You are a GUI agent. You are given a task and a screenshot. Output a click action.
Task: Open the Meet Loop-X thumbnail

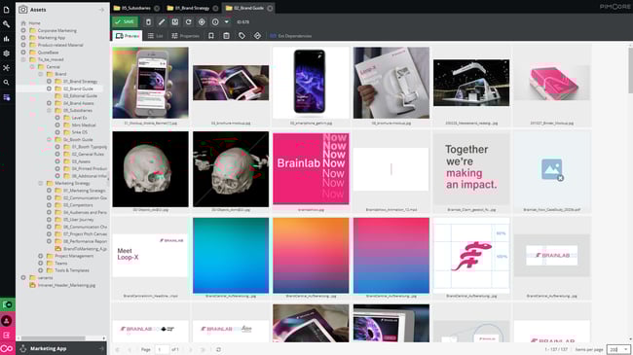pyautogui.click(x=150, y=256)
